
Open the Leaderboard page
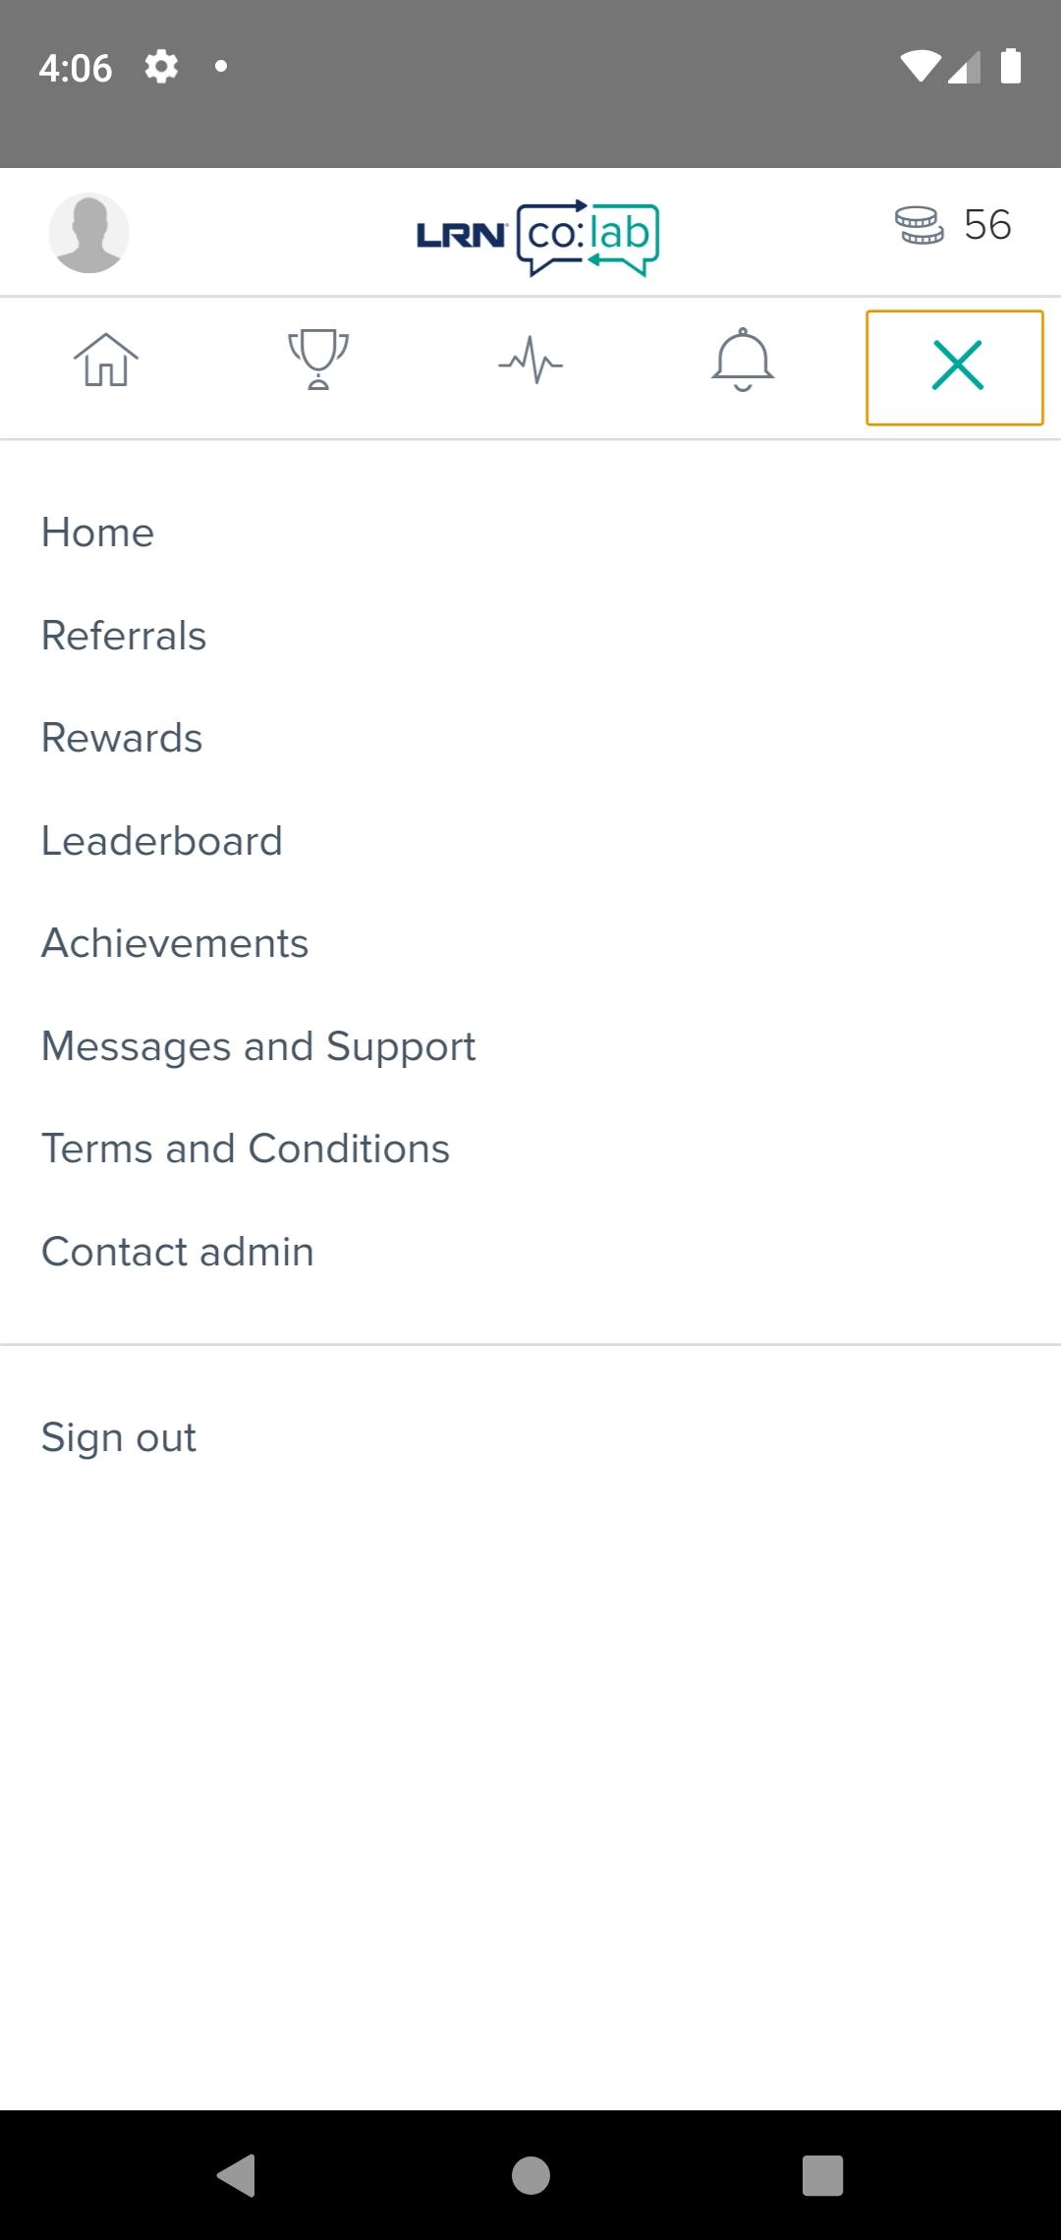[x=162, y=841]
